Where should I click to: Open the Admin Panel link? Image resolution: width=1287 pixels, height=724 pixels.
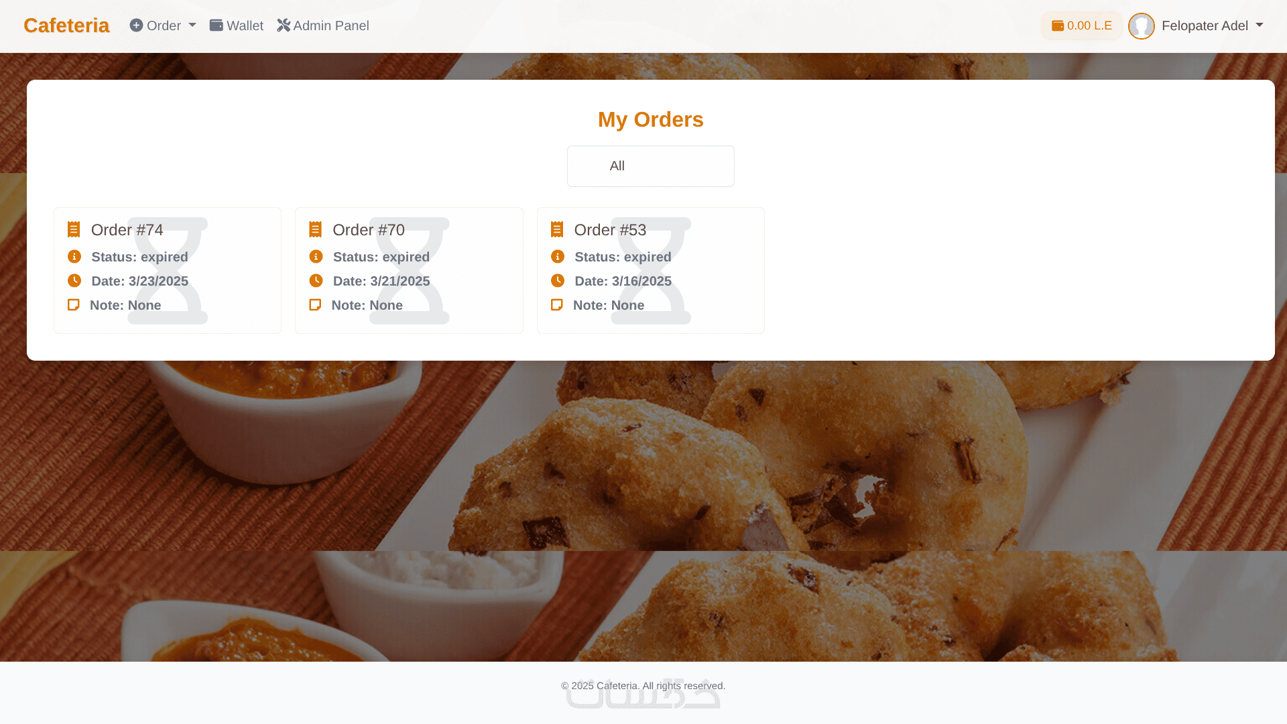click(323, 25)
